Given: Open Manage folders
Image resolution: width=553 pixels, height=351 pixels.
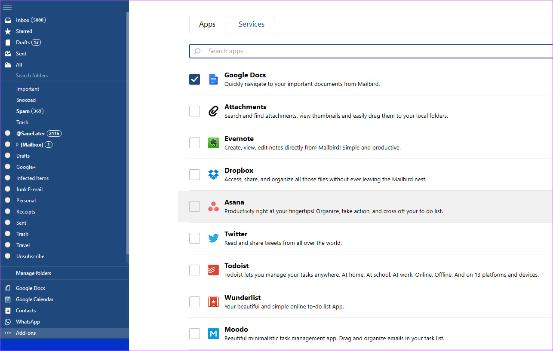Looking at the screenshot, I should click(34, 273).
